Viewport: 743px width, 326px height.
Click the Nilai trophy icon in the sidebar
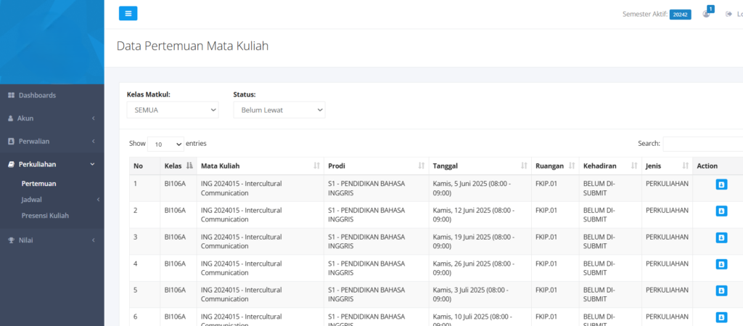point(12,240)
